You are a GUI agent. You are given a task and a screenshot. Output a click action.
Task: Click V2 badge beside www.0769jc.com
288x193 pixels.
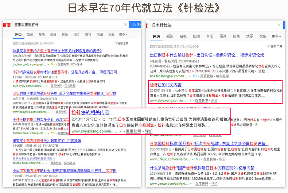tap(198, 159)
